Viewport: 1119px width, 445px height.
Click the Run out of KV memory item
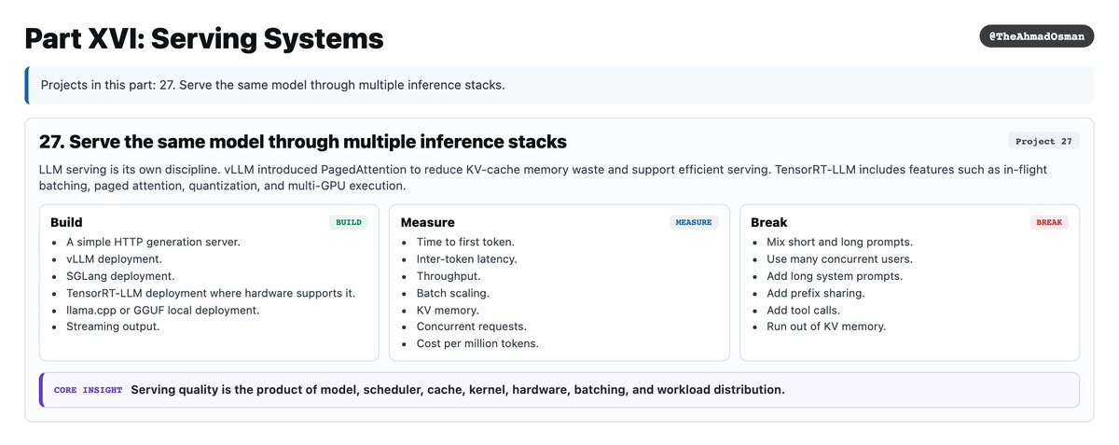click(826, 327)
